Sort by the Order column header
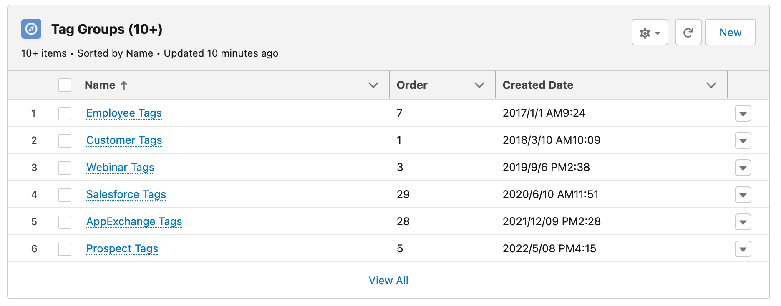Viewport: 781px width, 306px height. (412, 85)
